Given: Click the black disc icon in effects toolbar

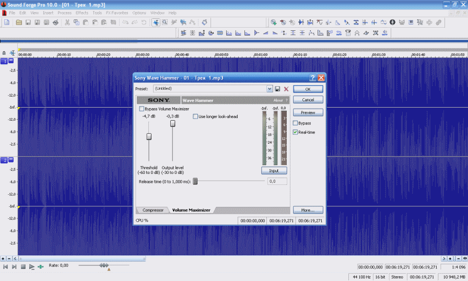Looking at the screenshot, I should coord(392,22).
